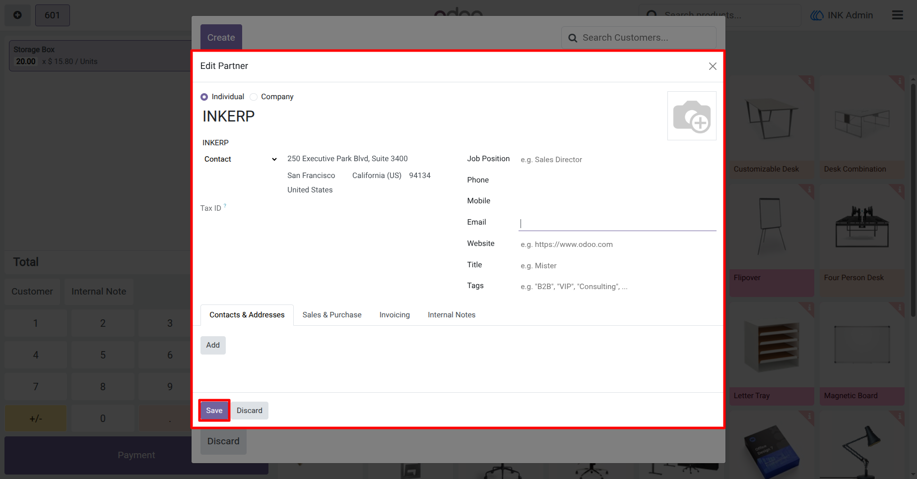Select the Company radio button
The image size is (917, 479).
click(254, 97)
